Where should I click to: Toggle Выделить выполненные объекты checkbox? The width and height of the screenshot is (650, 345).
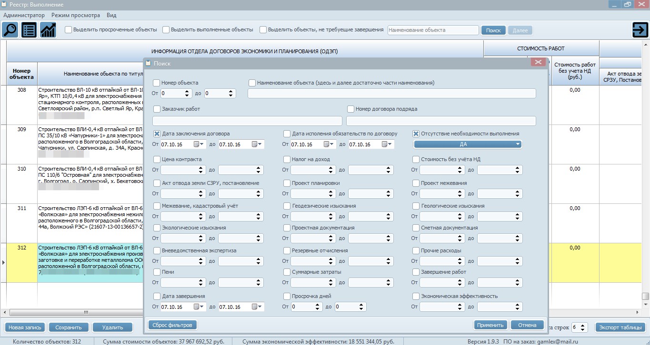(166, 29)
